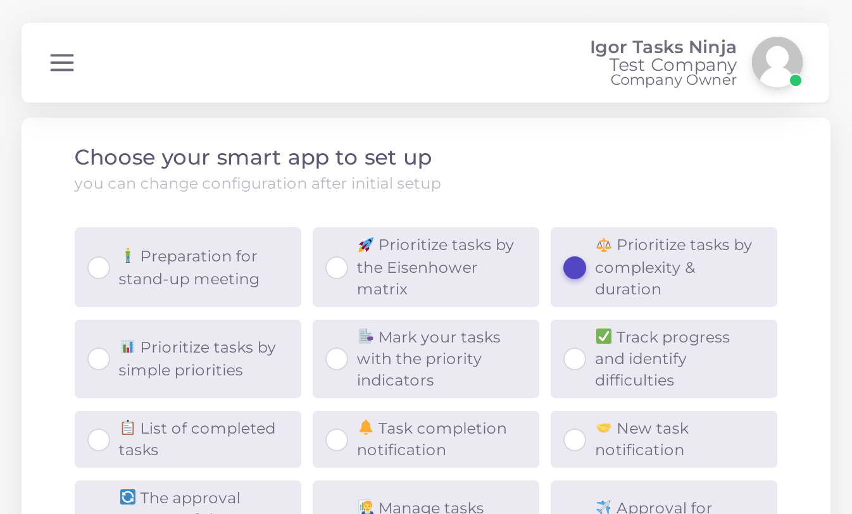Select Preparation for stand-up meeting radio button

[99, 267]
